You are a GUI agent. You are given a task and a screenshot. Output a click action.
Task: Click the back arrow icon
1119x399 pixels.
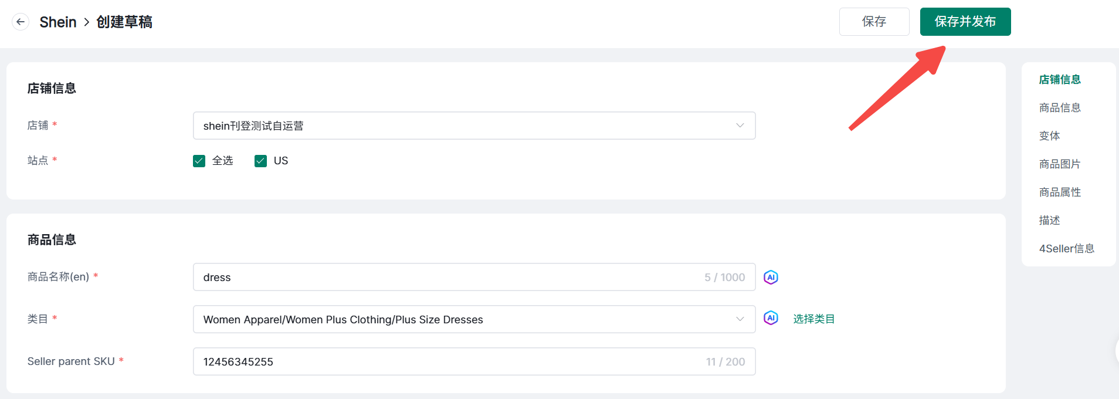[21, 22]
